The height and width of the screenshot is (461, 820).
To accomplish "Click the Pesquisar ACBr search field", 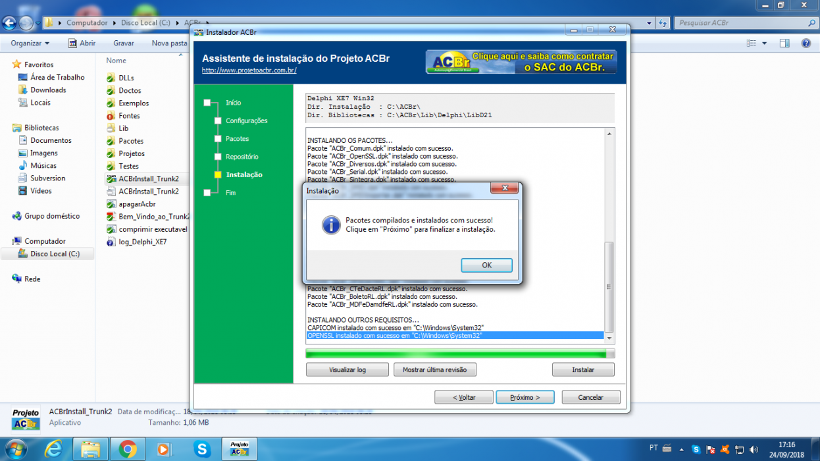I will pos(746,23).
